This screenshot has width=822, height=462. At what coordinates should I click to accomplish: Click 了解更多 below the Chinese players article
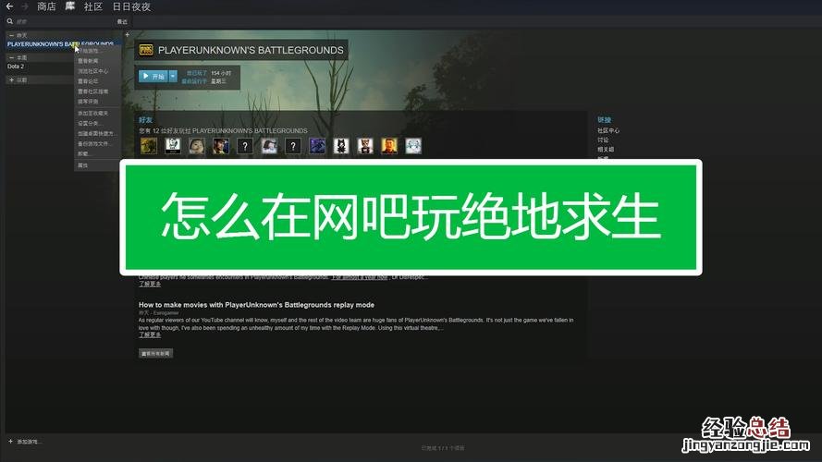150,284
